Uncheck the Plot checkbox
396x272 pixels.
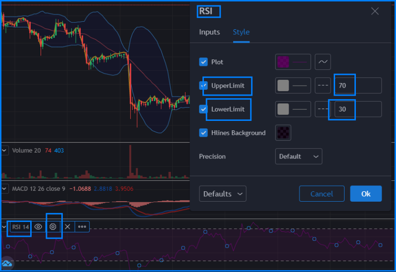pyautogui.click(x=203, y=62)
